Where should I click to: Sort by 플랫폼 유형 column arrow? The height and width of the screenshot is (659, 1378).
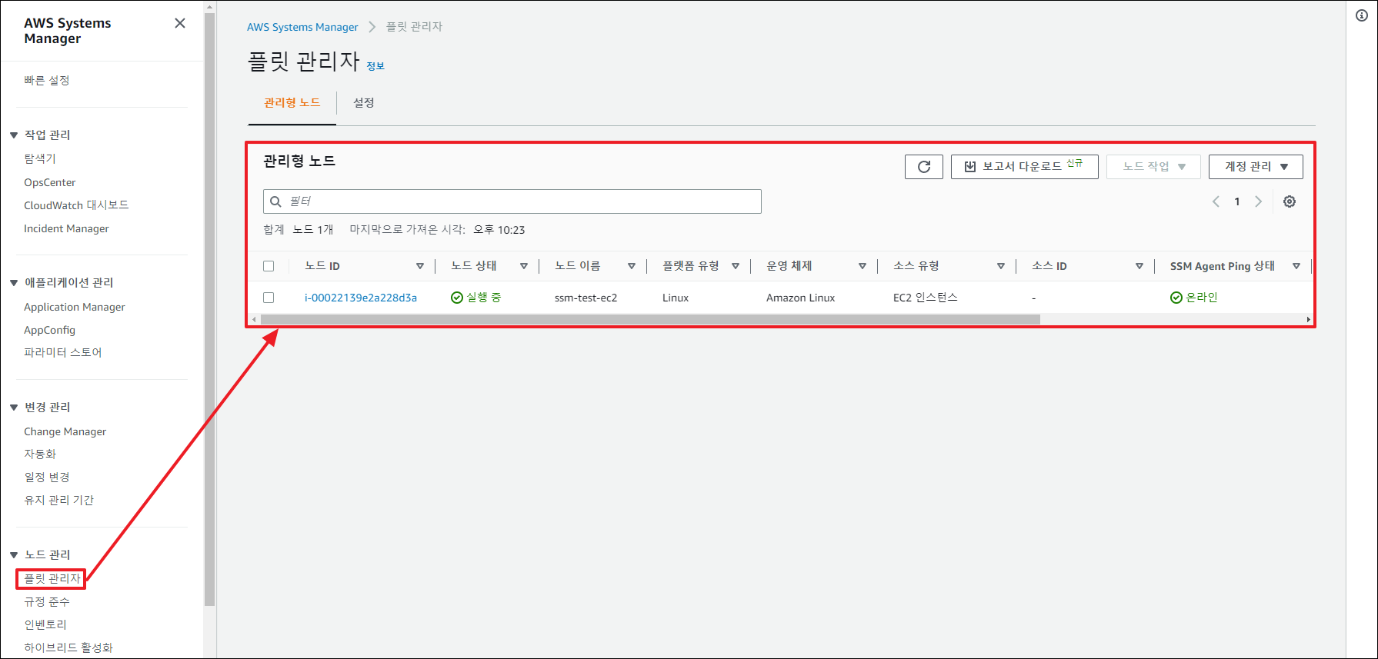[736, 266]
